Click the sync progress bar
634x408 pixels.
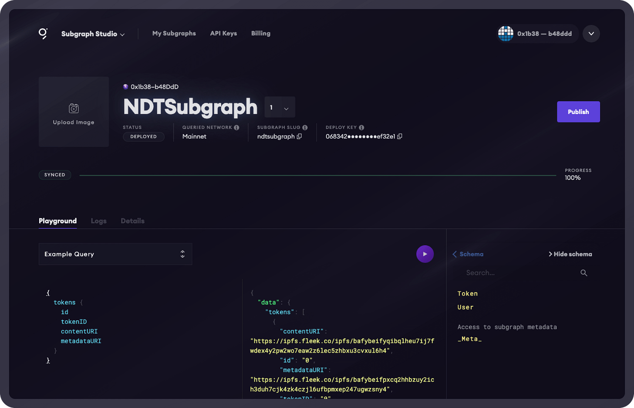(318, 175)
